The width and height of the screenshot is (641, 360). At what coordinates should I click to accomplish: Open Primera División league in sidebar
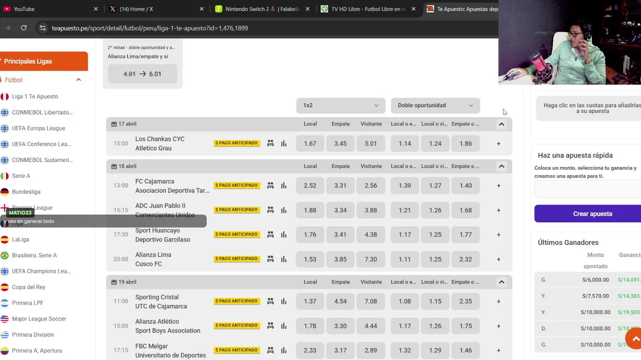(33, 334)
